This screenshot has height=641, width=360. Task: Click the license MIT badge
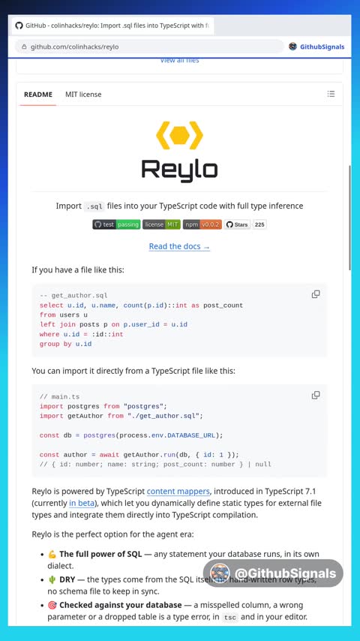[x=161, y=224]
